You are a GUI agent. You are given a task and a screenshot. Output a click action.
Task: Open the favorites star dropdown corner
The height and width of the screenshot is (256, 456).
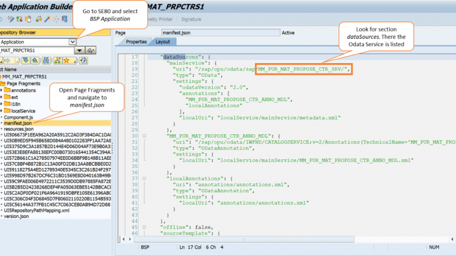(74, 62)
